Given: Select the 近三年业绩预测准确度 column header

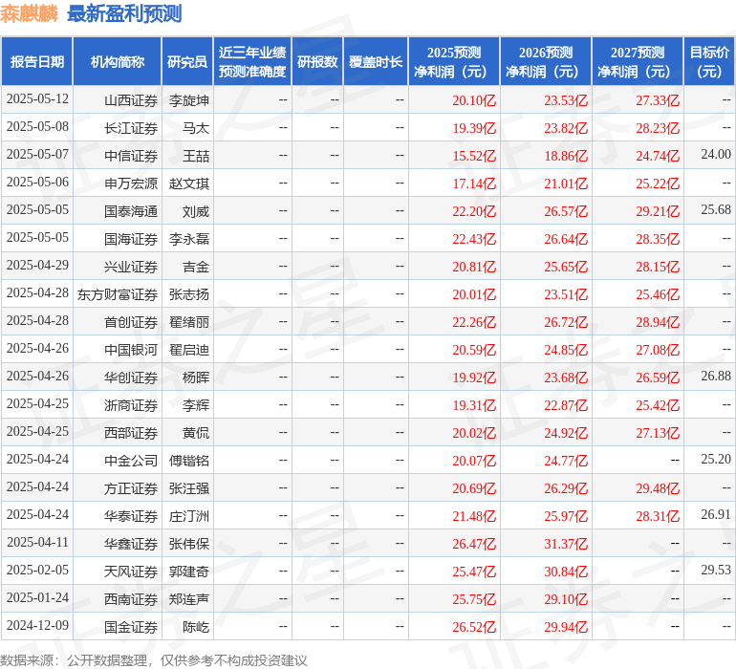Looking at the screenshot, I should [252, 61].
